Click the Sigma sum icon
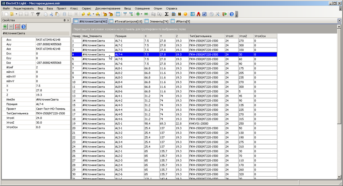The width and height of the screenshot is (343, 186). coord(166,14)
